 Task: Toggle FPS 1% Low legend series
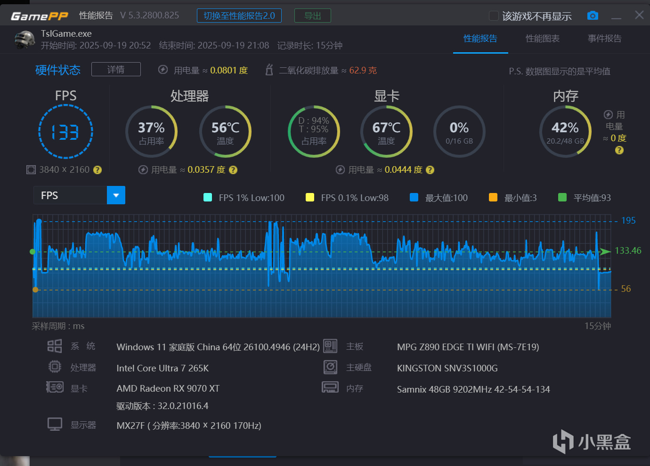point(244,198)
